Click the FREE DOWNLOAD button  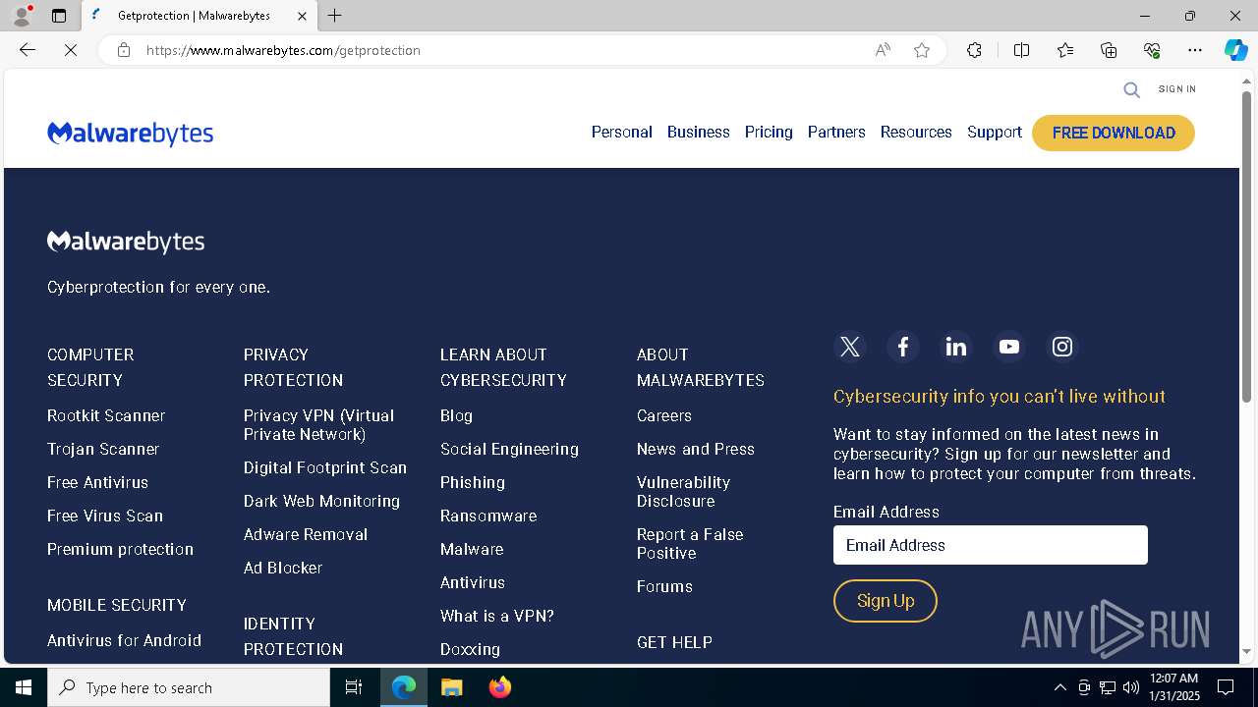coord(1114,133)
